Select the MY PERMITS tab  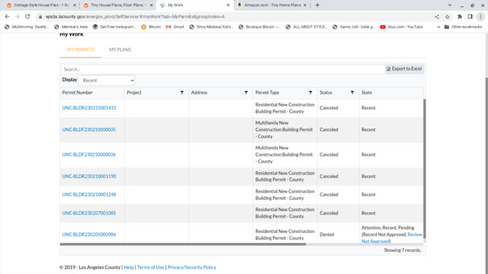tap(81, 49)
